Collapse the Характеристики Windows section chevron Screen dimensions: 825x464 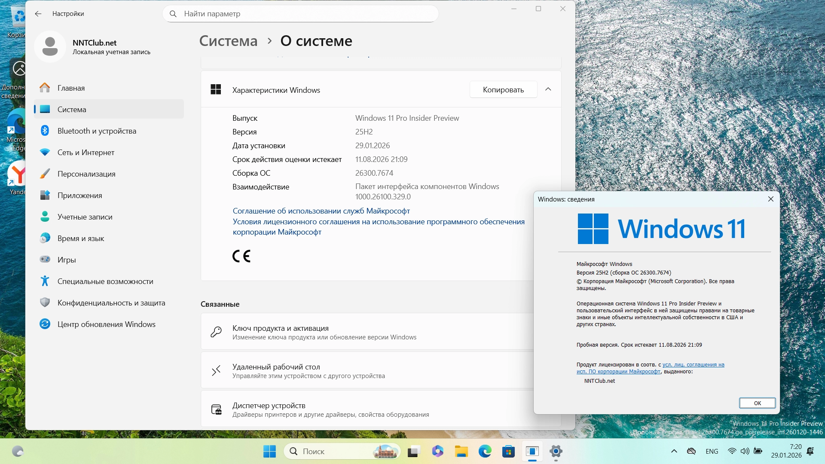pyautogui.click(x=548, y=89)
